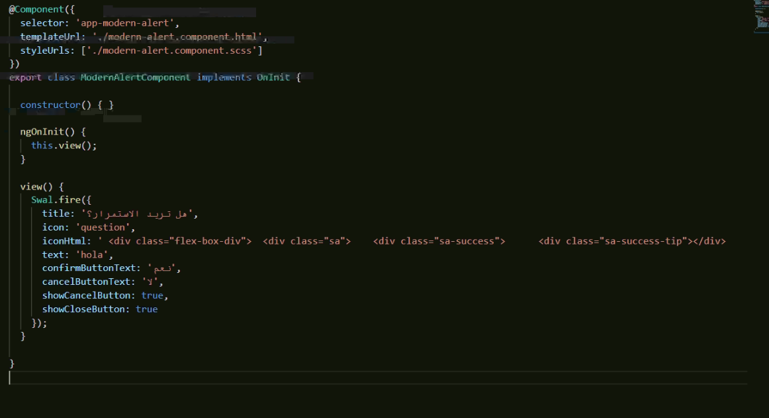The image size is (769, 418).
Task: Select the ModernAlertComponent class name
Action: (x=134, y=78)
